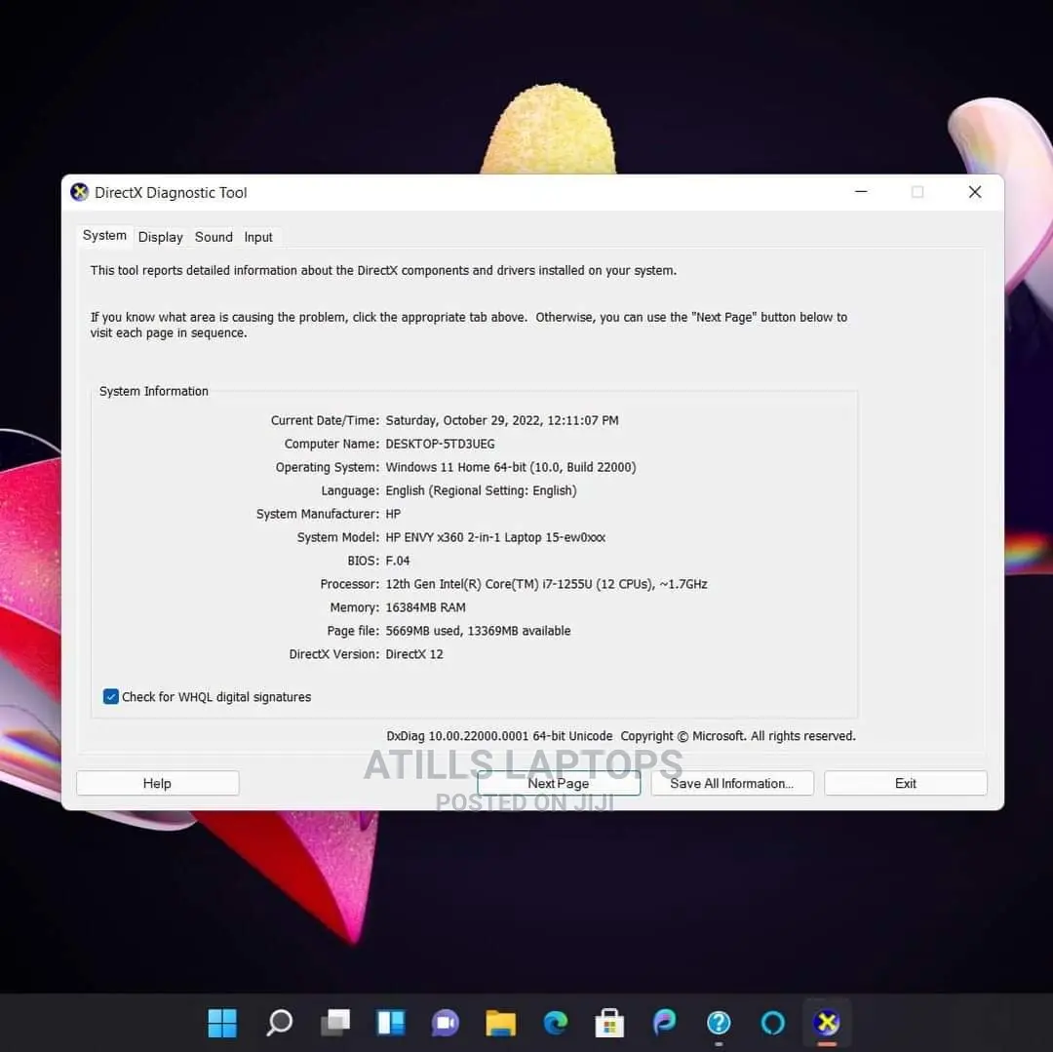Select the System tab
The width and height of the screenshot is (1053, 1052).
pyautogui.click(x=104, y=236)
